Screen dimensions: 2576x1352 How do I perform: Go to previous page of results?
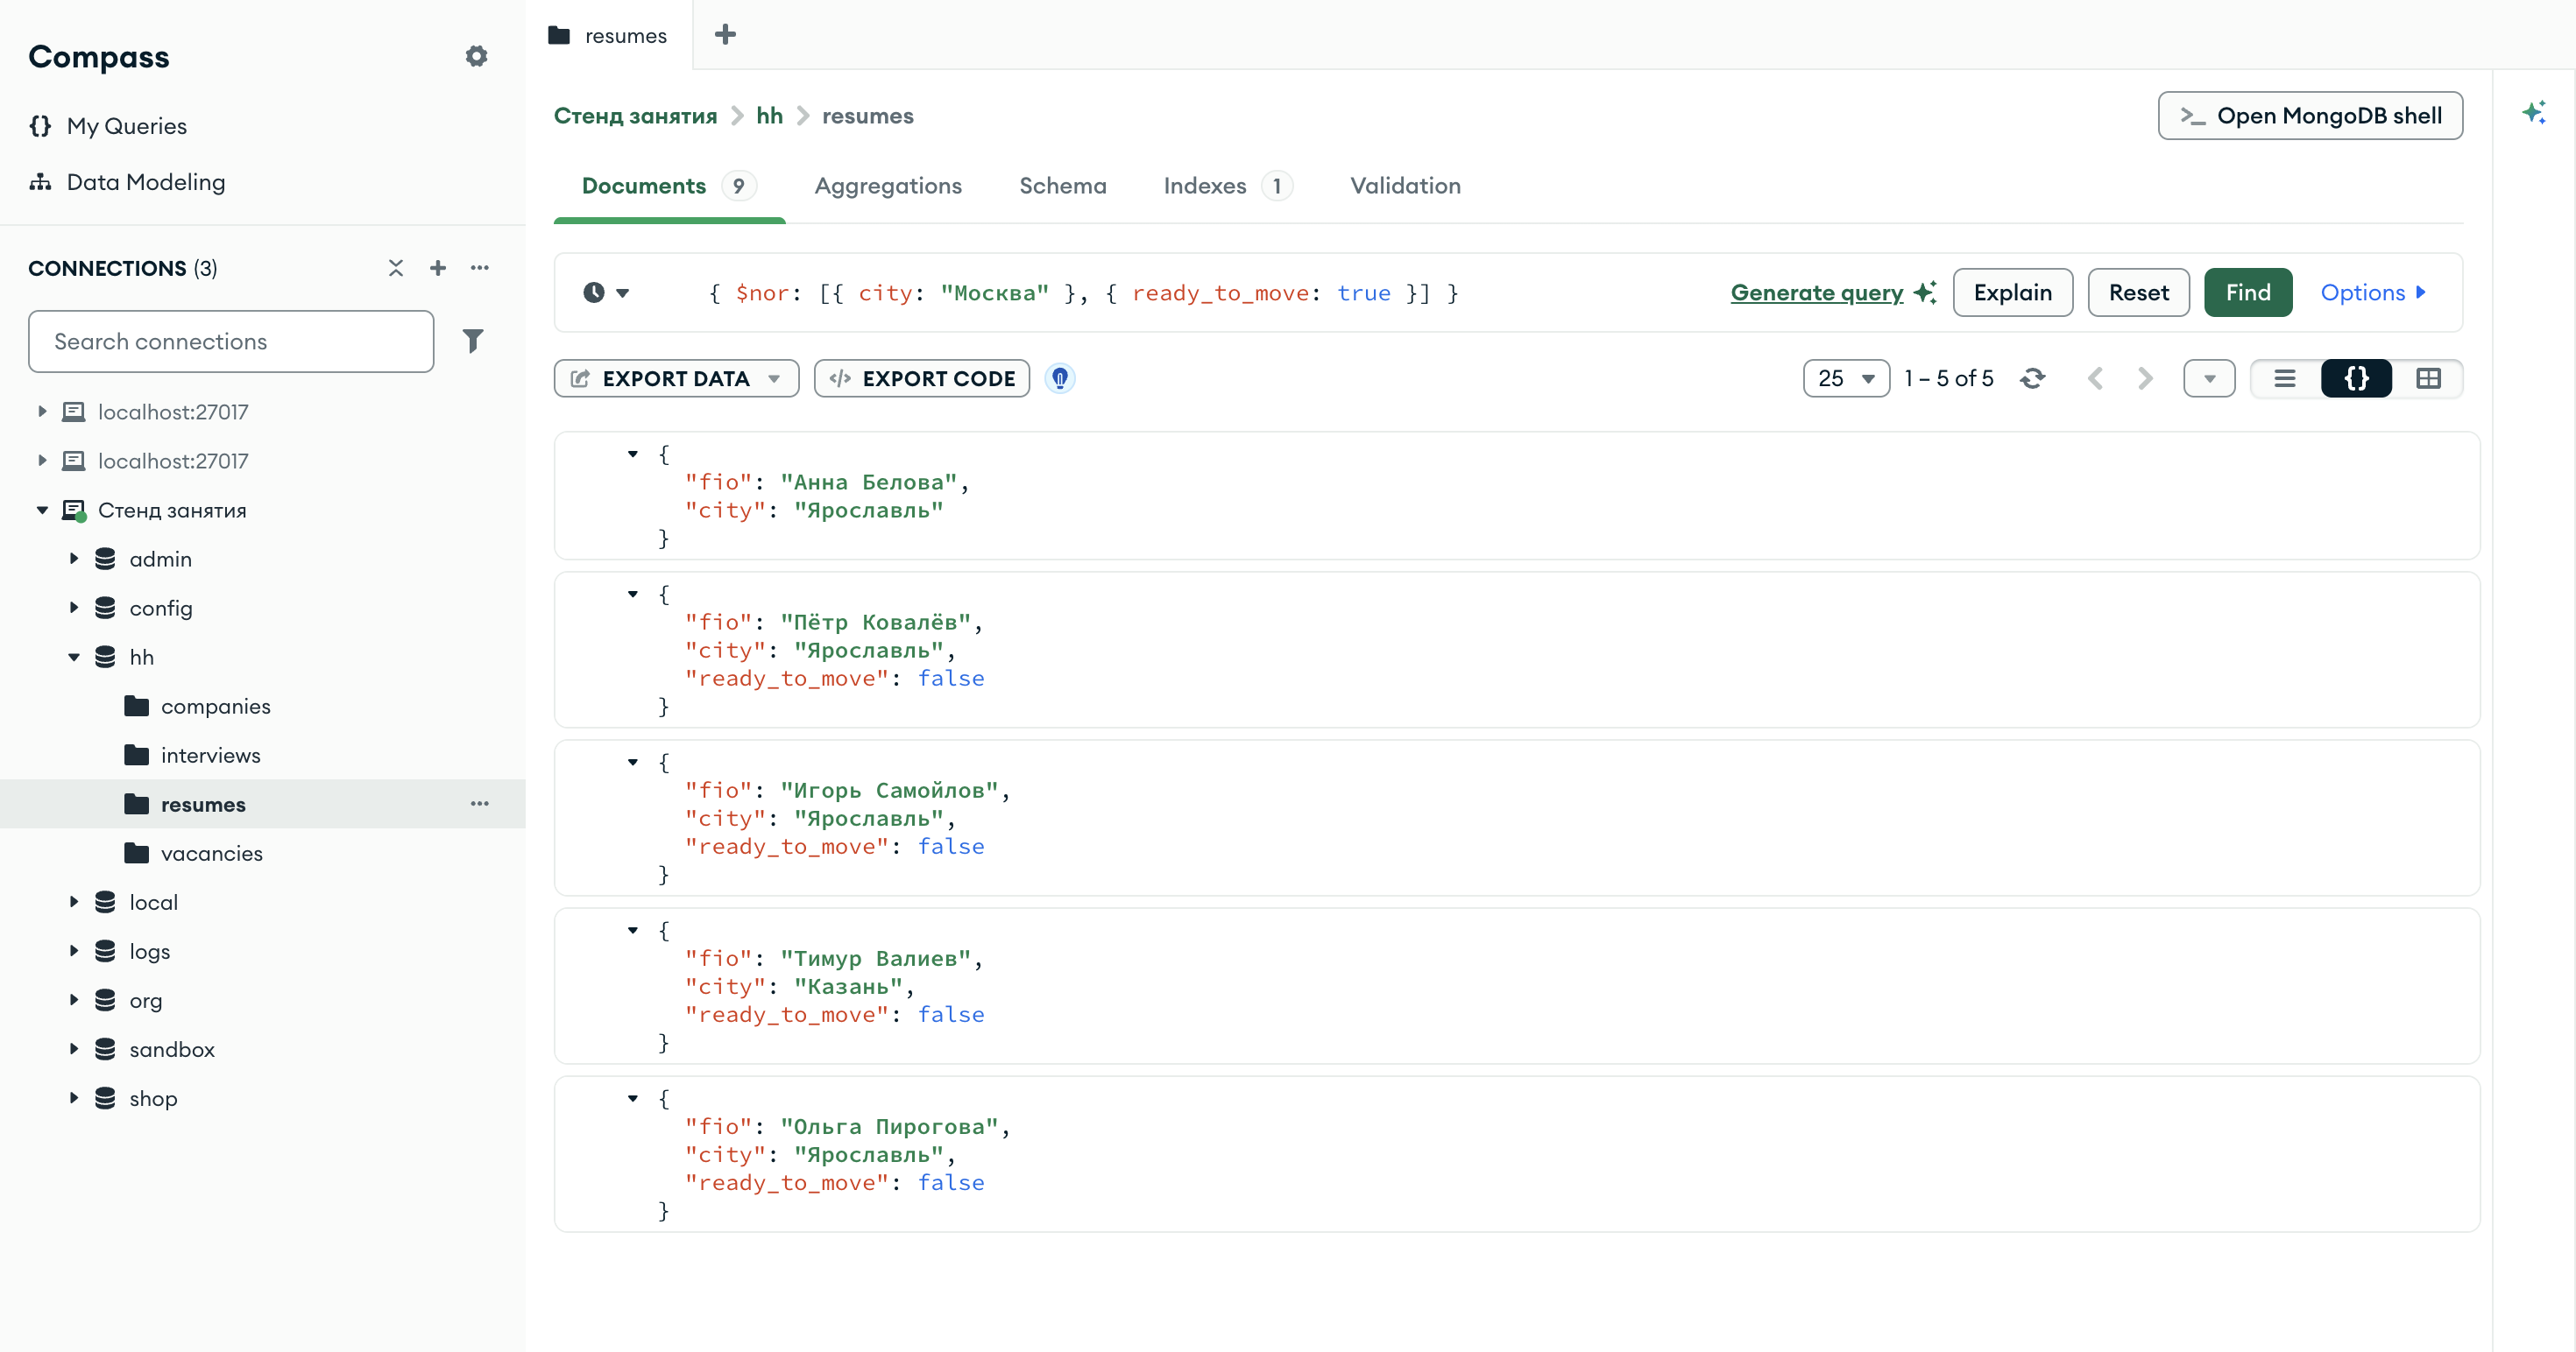2095,379
